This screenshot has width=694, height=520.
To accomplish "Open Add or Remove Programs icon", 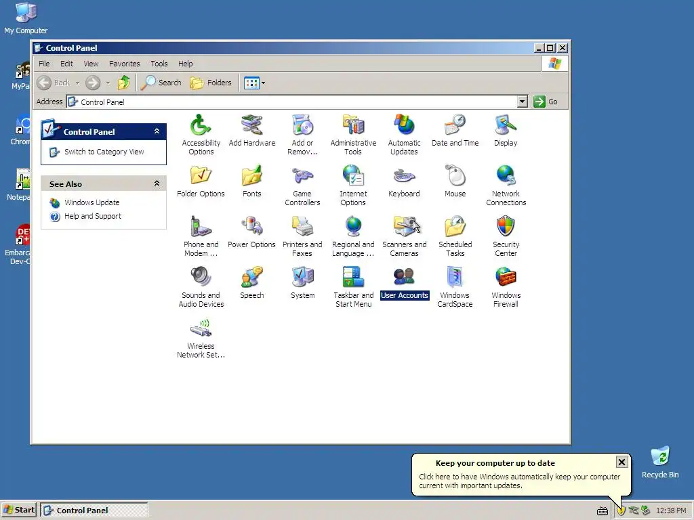I will pyautogui.click(x=302, y=135).
